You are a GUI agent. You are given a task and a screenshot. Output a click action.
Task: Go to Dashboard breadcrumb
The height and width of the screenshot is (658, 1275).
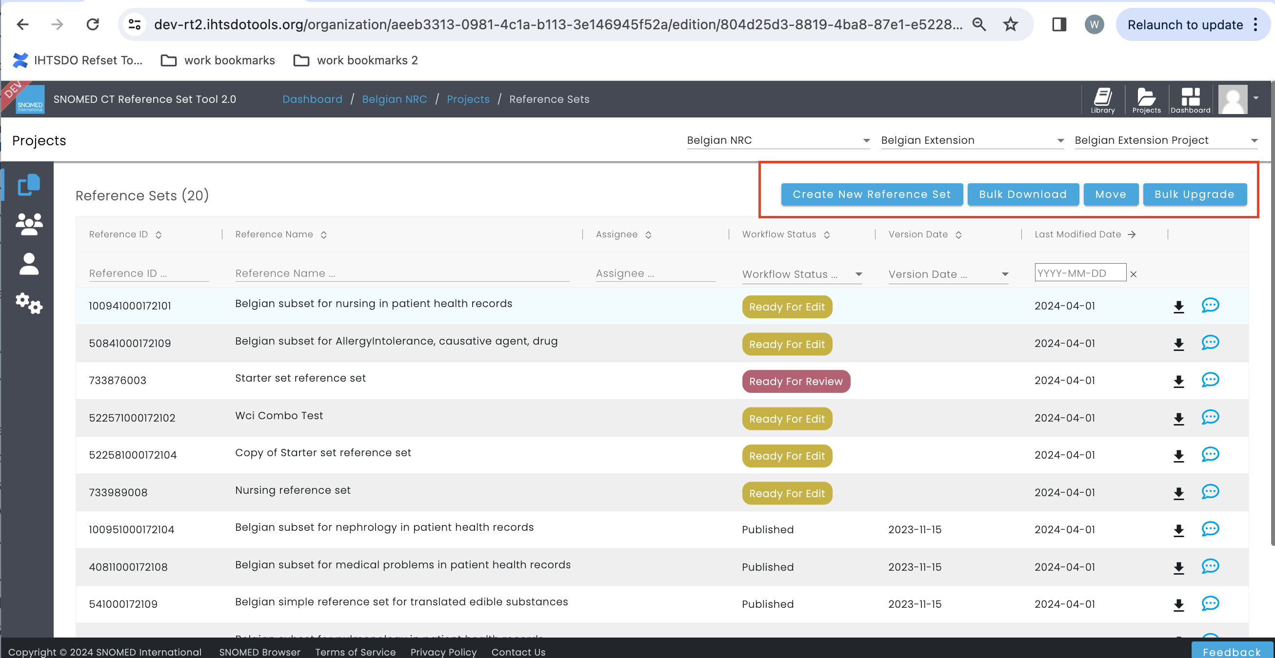point(312,99)
